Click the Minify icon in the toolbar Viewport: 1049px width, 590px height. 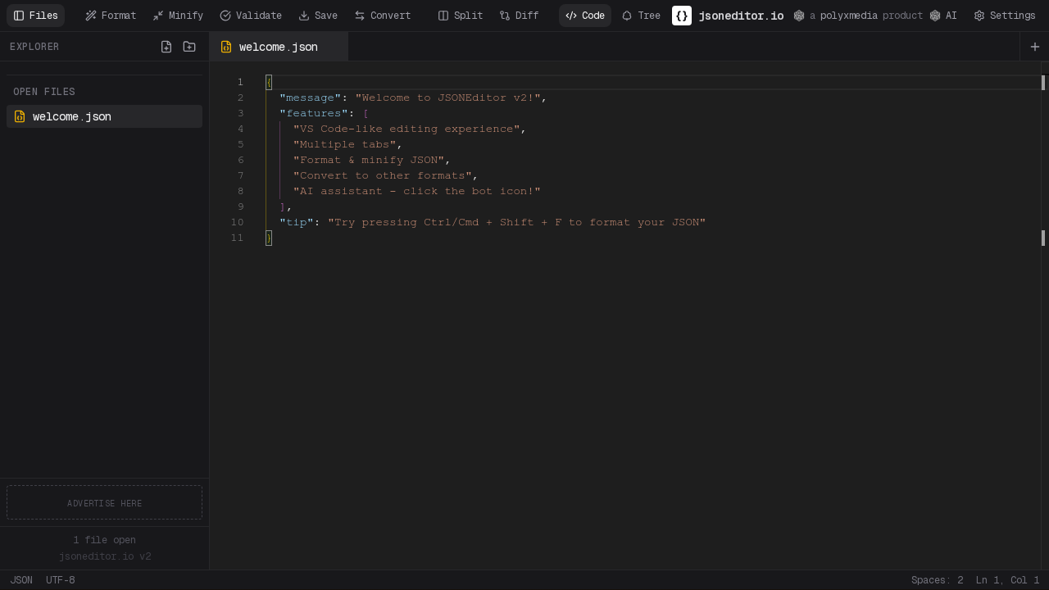[157, 15]
